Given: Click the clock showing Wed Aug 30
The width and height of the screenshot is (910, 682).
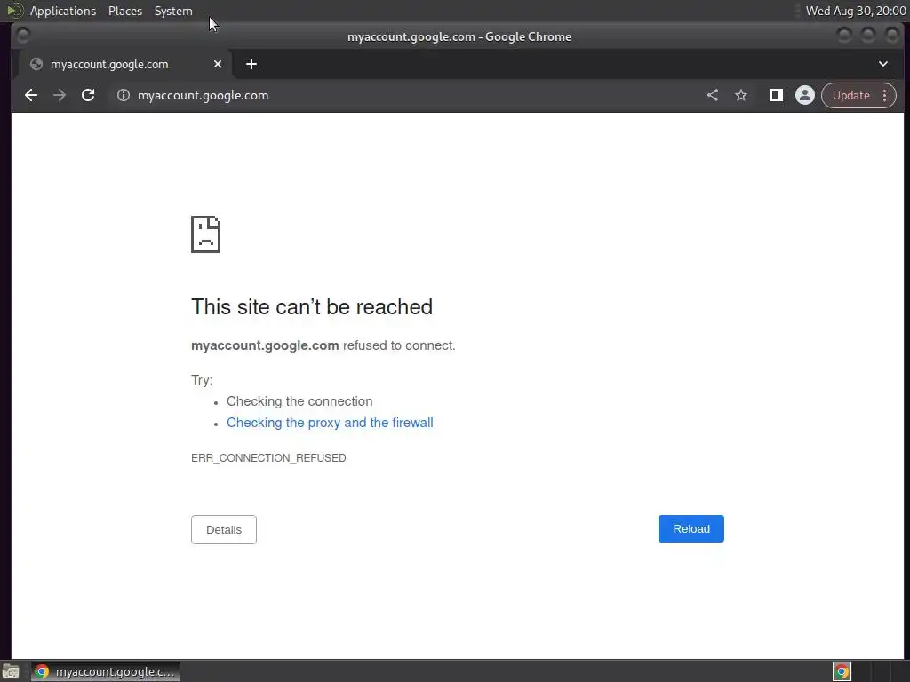Looking at the screenshot, I should (x=856, y=11).
